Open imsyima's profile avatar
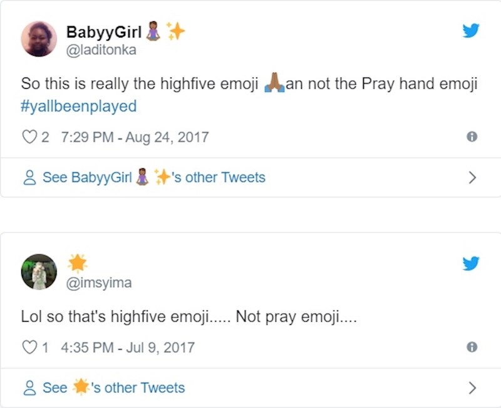 click(x=39, y=272)
